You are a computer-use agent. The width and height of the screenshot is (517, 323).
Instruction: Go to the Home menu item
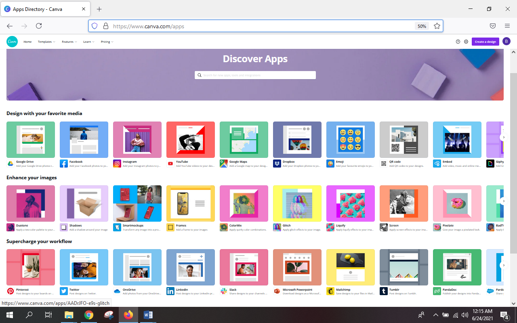(x=27, y=42)
